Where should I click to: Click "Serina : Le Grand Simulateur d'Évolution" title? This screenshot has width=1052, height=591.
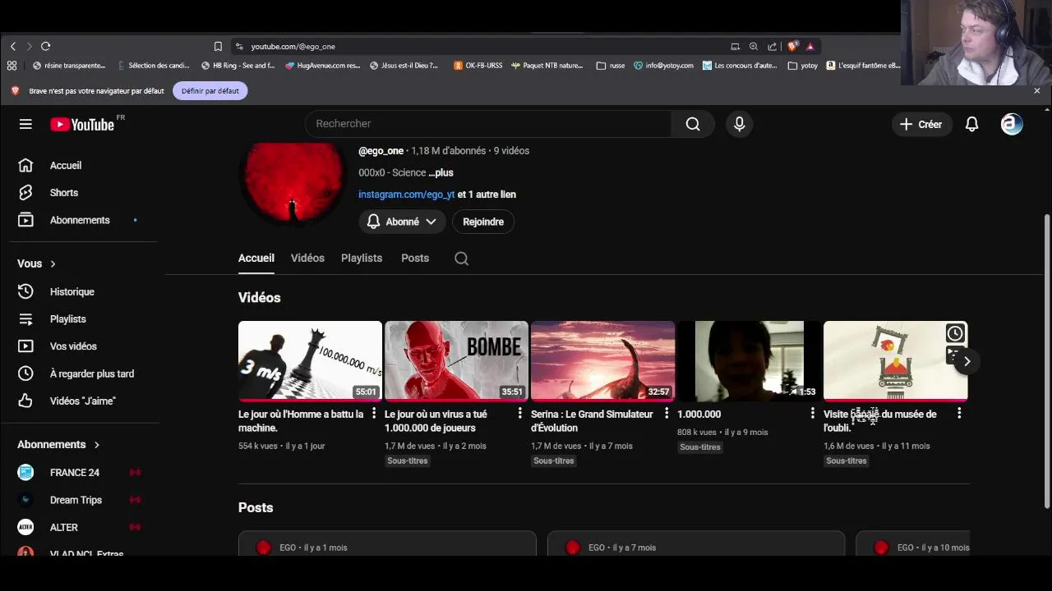pyautogui.click(x=592, y=421)
